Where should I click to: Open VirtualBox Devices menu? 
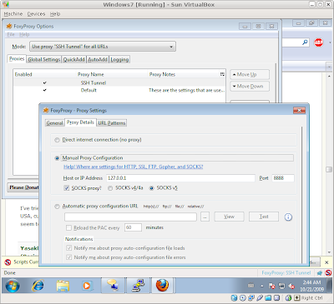[x=36, y=14]
